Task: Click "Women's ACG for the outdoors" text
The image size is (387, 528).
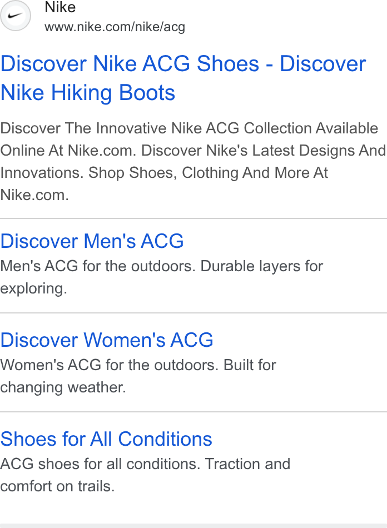Action: pyautogui.click(x=110, y=365)
